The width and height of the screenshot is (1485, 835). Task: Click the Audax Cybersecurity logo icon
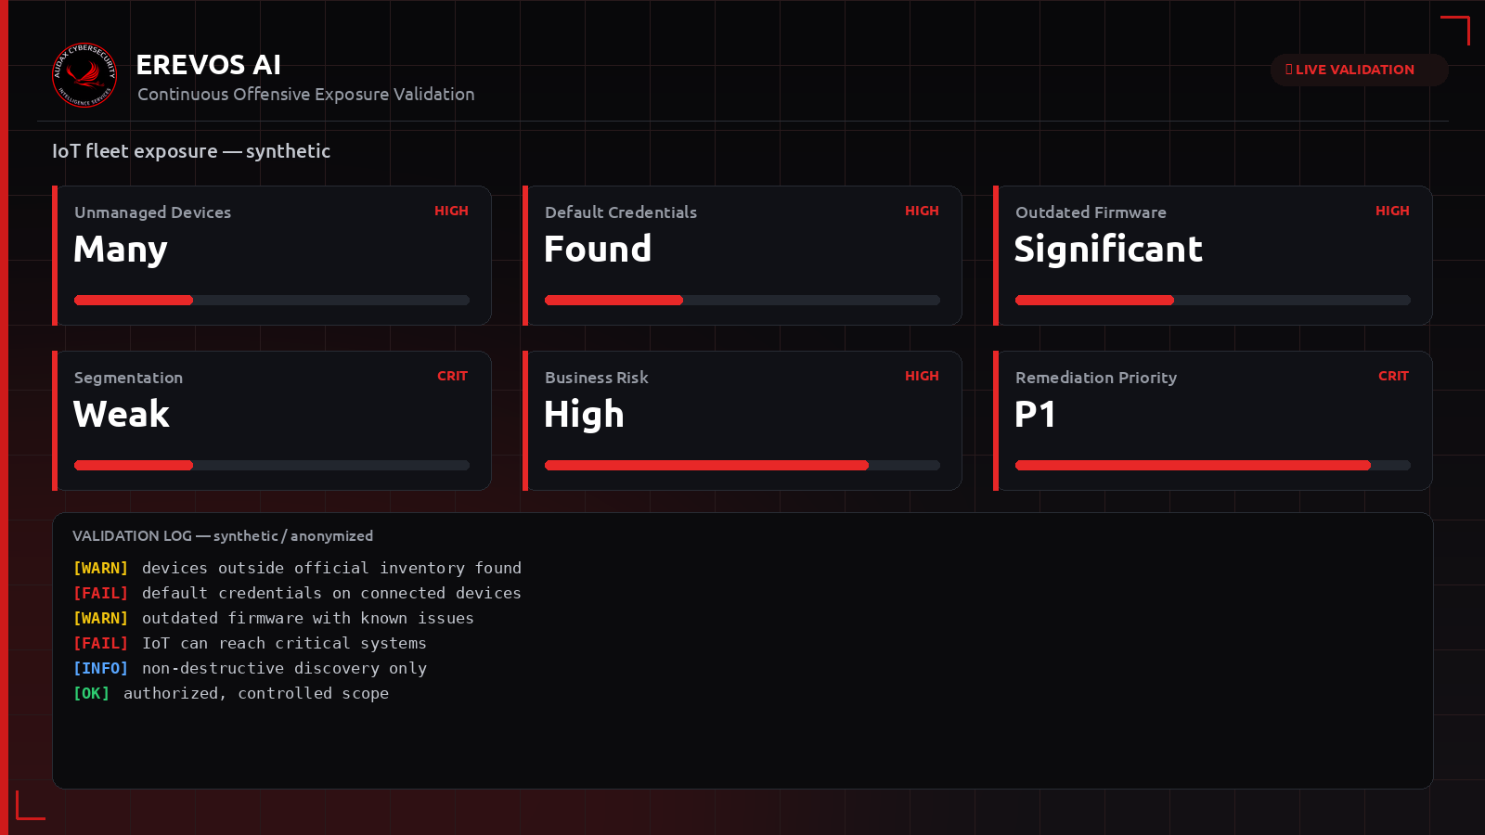(84, 75)
